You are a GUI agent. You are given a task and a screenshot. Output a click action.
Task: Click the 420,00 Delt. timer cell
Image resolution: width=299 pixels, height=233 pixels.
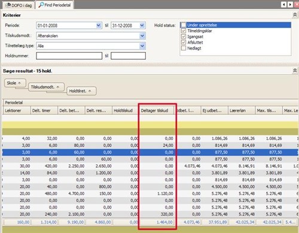point(44,166)
